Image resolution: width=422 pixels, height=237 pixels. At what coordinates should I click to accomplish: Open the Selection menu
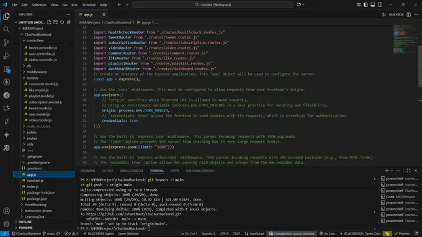click(x=39, y=5)
